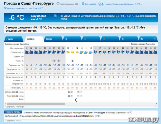This screenshot has height=124, width=161.
Task: Open the Завтра forecast tab
Action: (x=53, y=39)
